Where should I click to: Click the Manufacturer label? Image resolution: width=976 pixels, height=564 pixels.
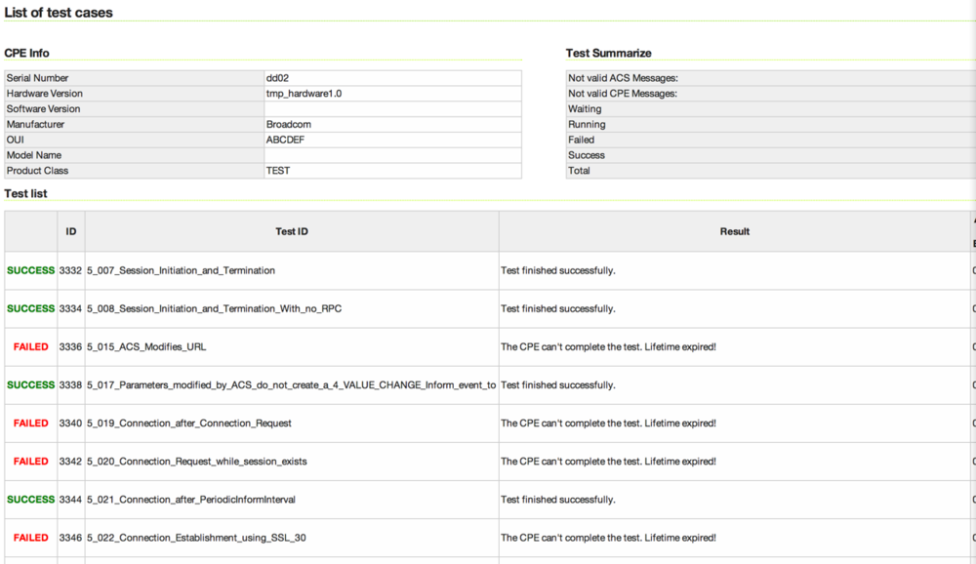point(35,125)
